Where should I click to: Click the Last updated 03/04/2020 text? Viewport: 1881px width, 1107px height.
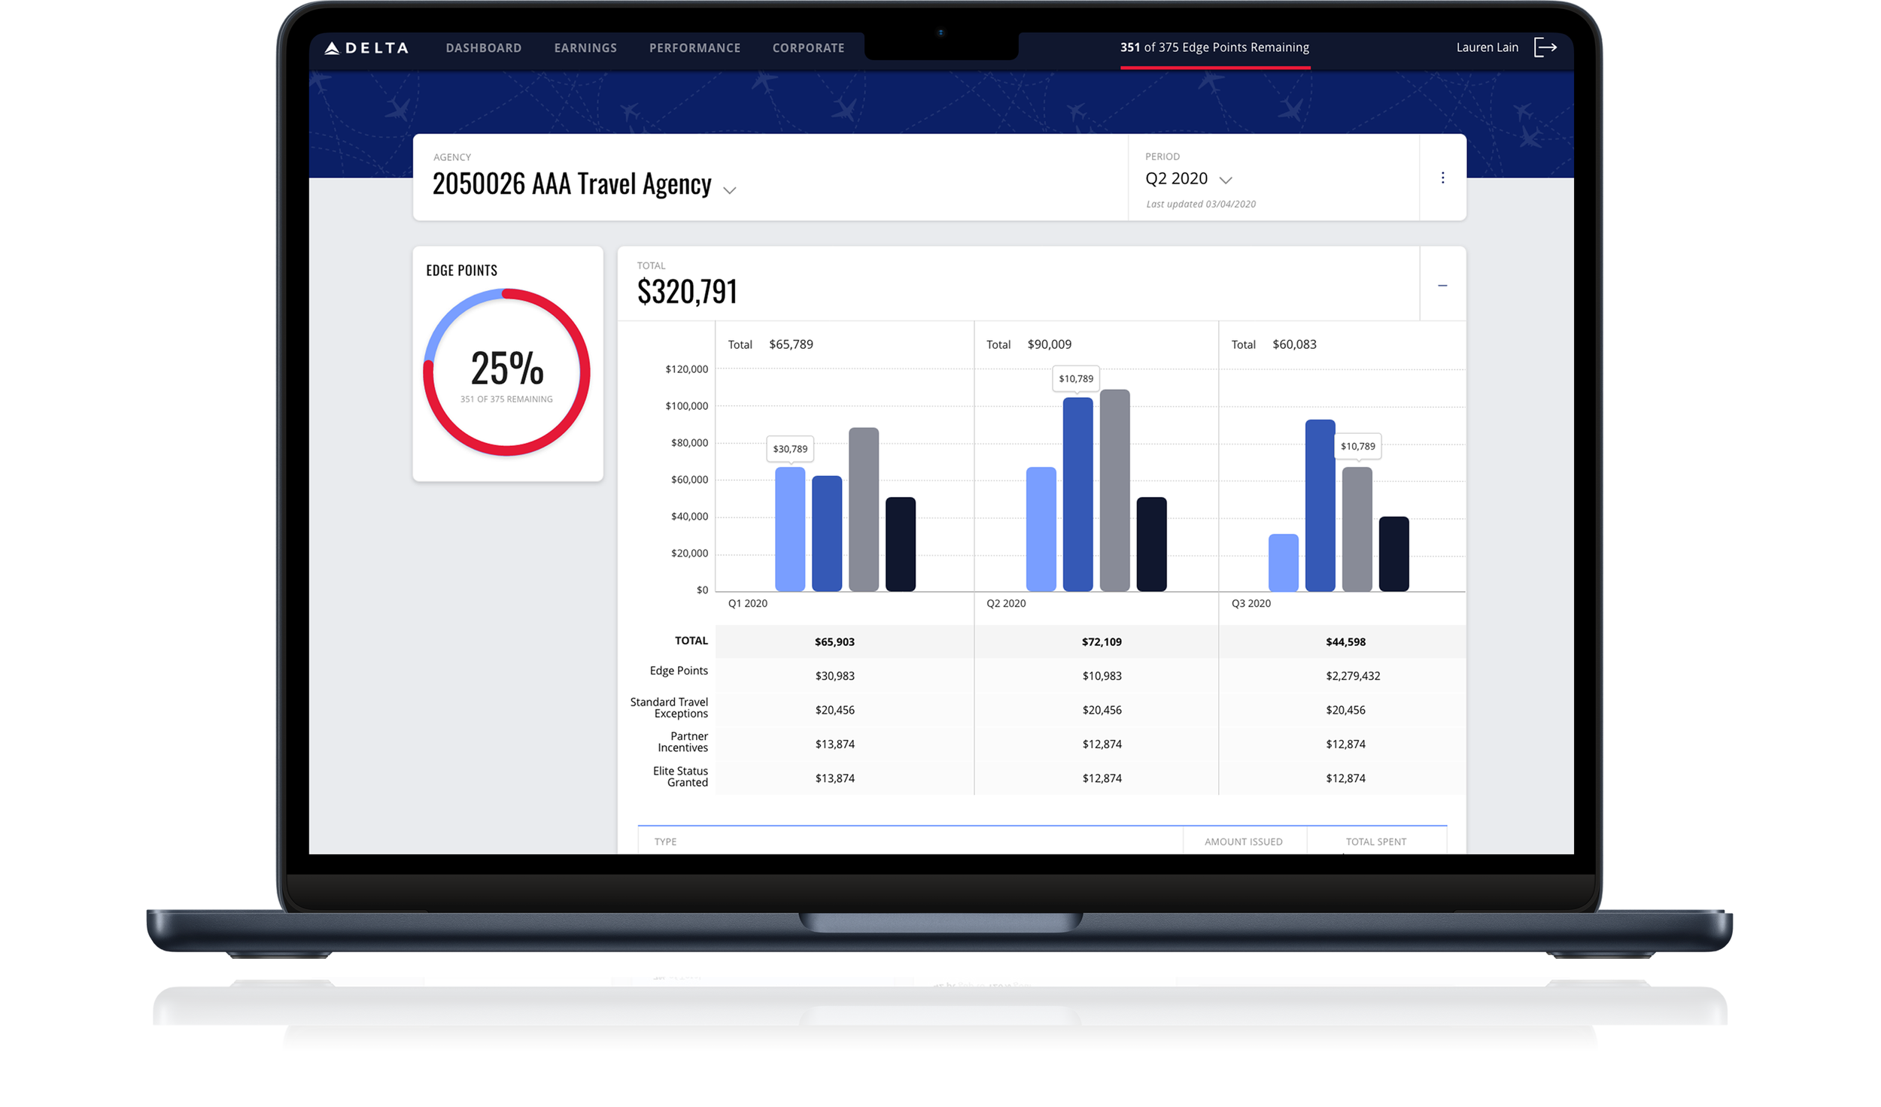click(1200, 205)
